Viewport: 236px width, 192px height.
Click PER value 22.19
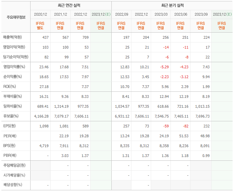[64, 136]
